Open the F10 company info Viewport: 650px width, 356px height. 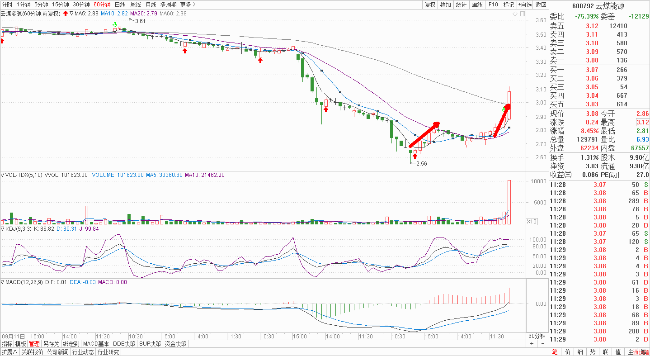coord(493,5)
